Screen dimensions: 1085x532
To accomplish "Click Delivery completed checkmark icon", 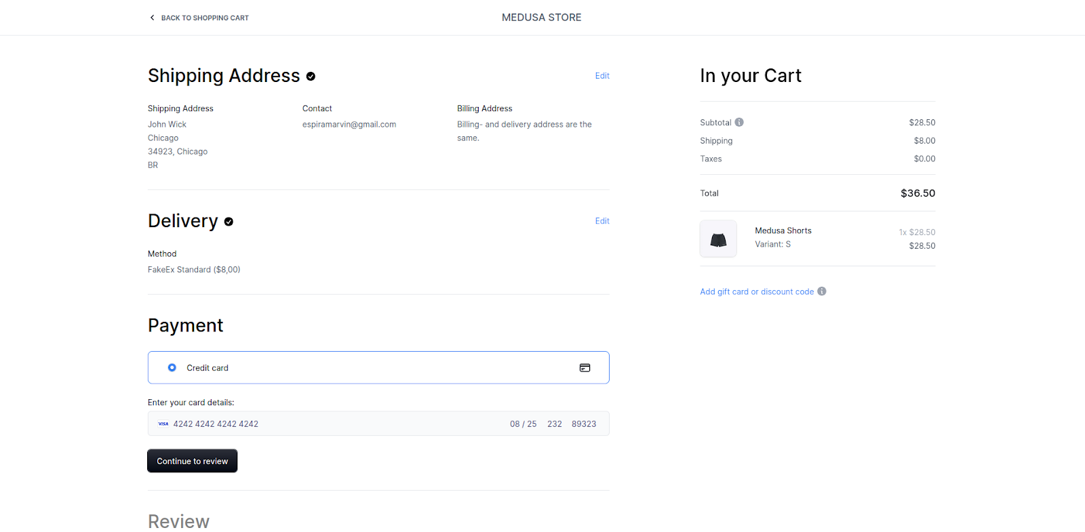I will [x=229, y=222].
